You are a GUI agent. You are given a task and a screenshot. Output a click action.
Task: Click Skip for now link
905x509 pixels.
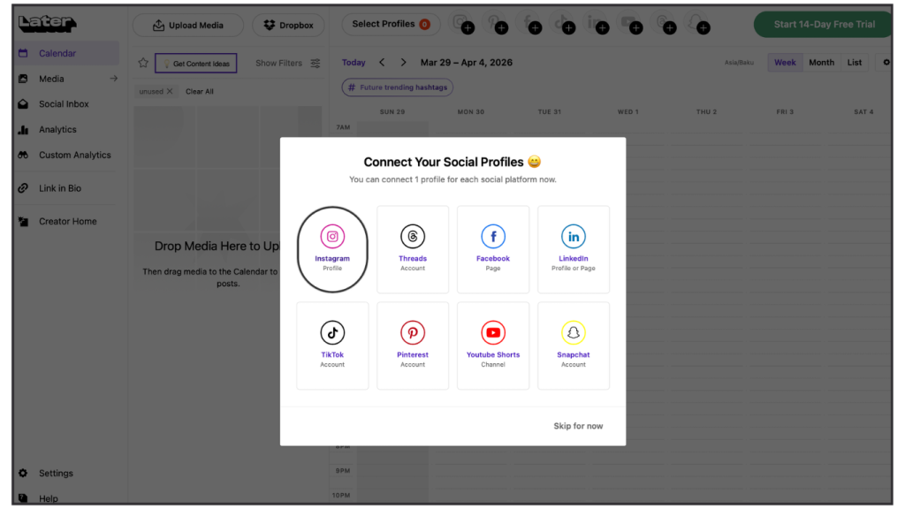click(578, 426)
